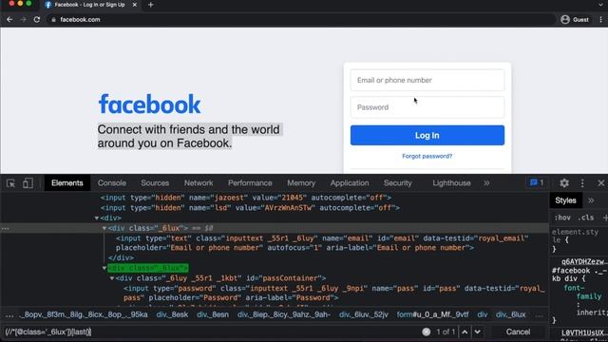The width and height of the screenshot is (608, 342).
Task: Activate the inspect element picker tool
Action: click(10, 183)
